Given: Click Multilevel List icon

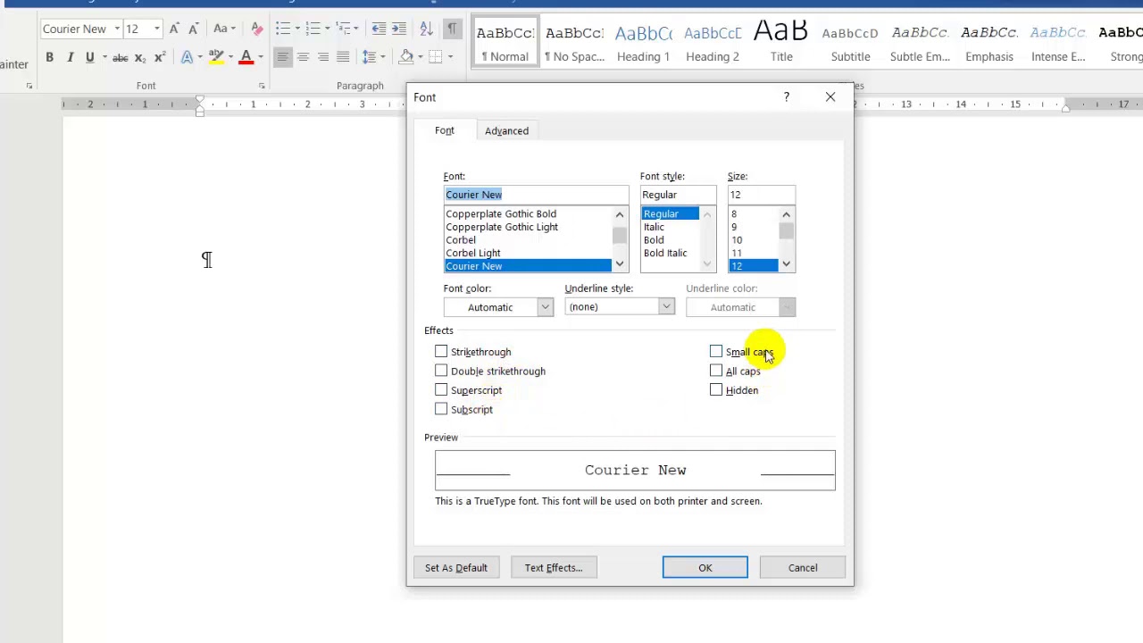Looking at the screenshot, I should 343,29.
